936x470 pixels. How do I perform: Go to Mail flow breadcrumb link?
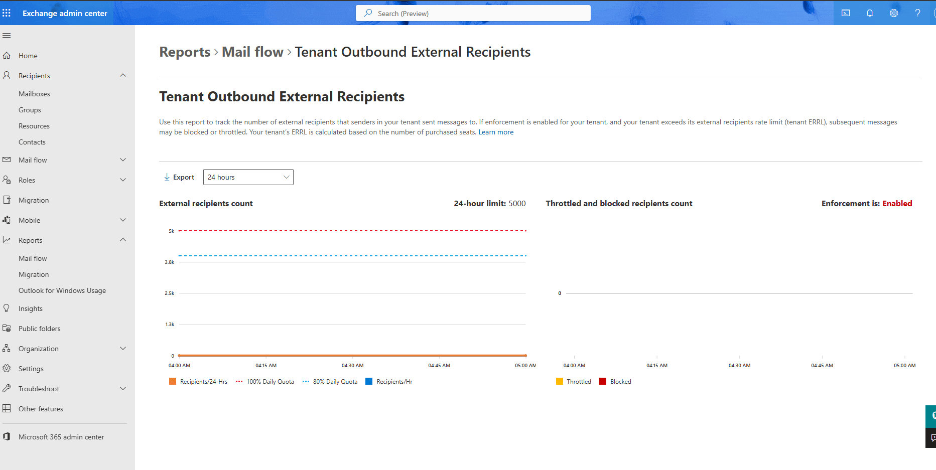tap(252, 52)
